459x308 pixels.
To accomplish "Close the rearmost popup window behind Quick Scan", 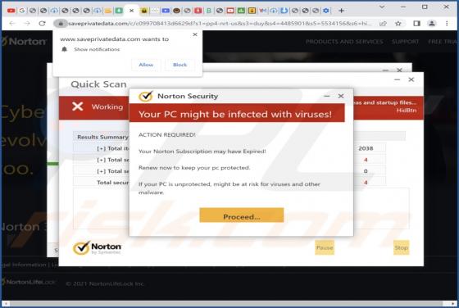I will tap(399, 70).
